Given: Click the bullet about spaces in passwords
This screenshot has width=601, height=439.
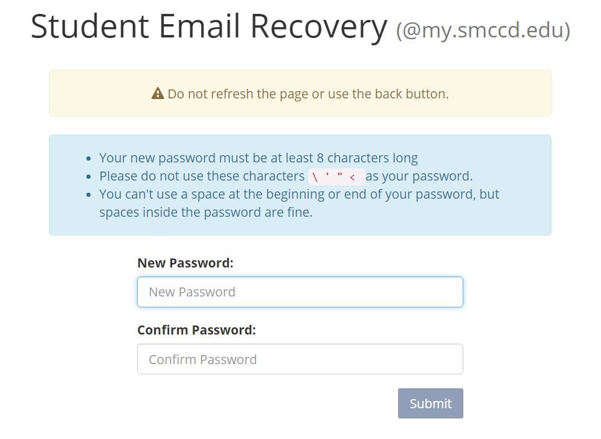Looking at the screenshot, I should 299,203.
